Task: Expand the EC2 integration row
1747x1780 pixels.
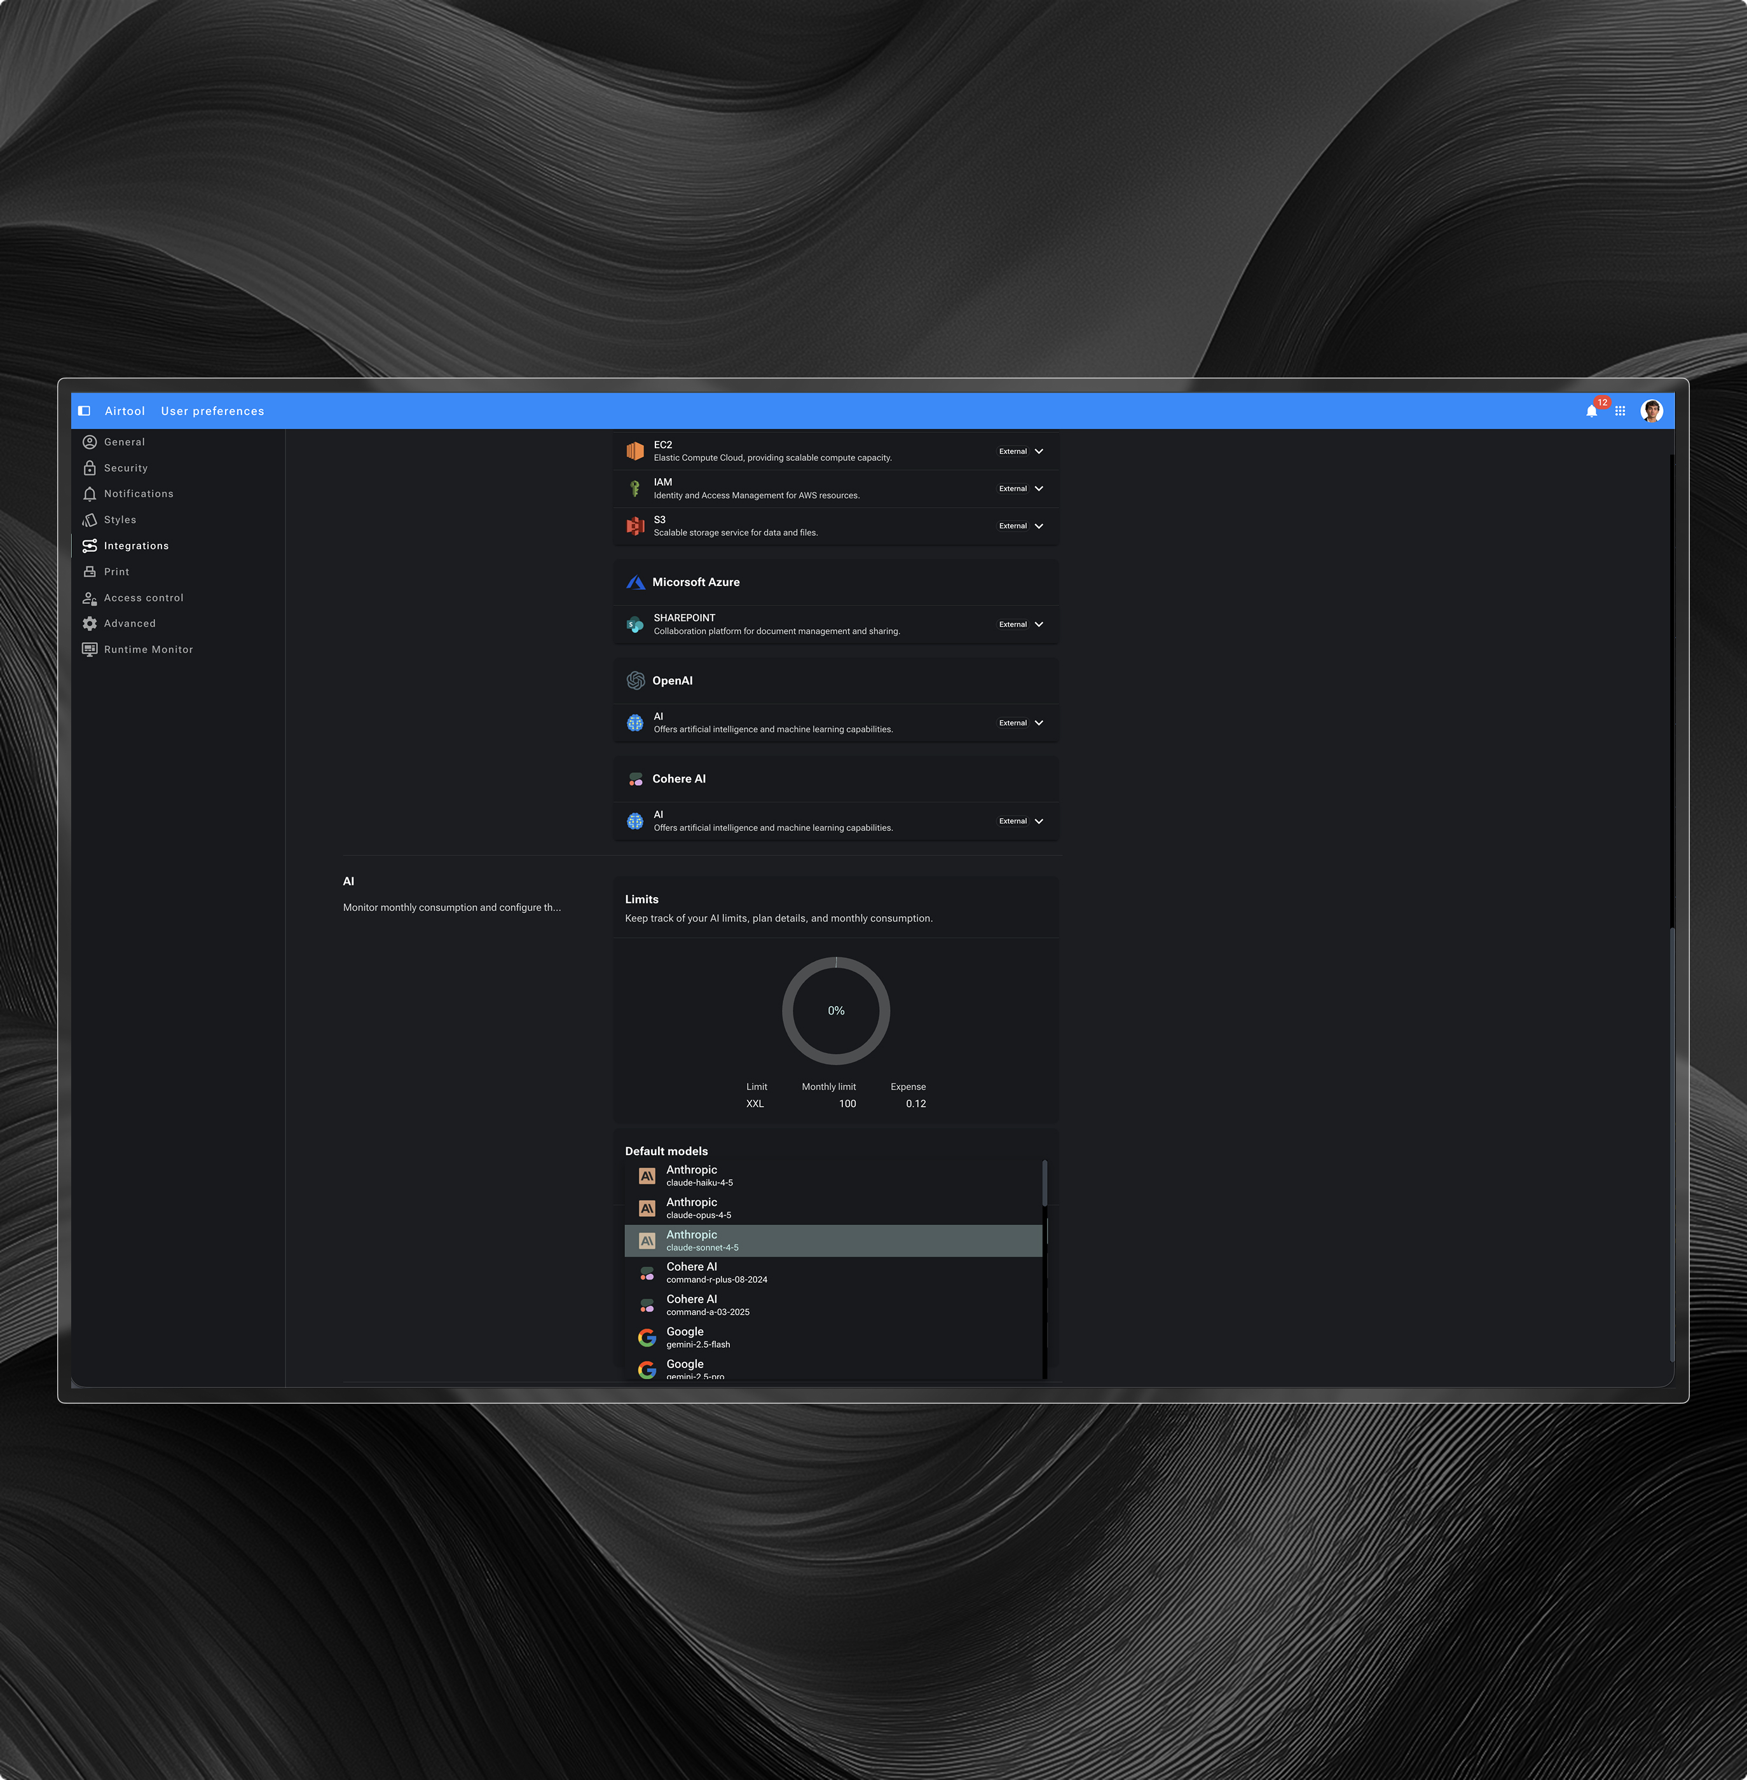Action: (1039, 451)
